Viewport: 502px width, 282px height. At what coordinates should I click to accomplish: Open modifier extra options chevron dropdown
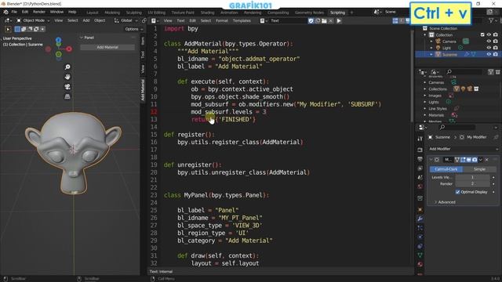click(x=481, y=160)
